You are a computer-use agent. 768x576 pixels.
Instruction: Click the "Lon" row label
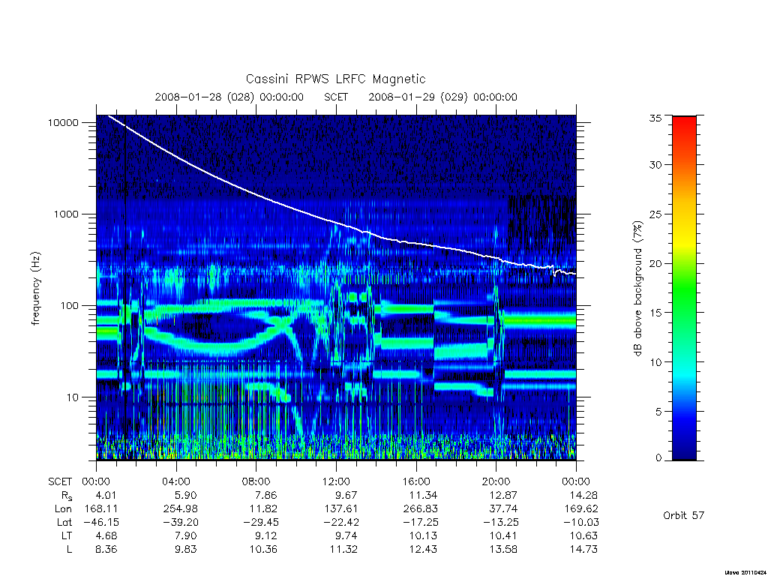tap(63, 509)
